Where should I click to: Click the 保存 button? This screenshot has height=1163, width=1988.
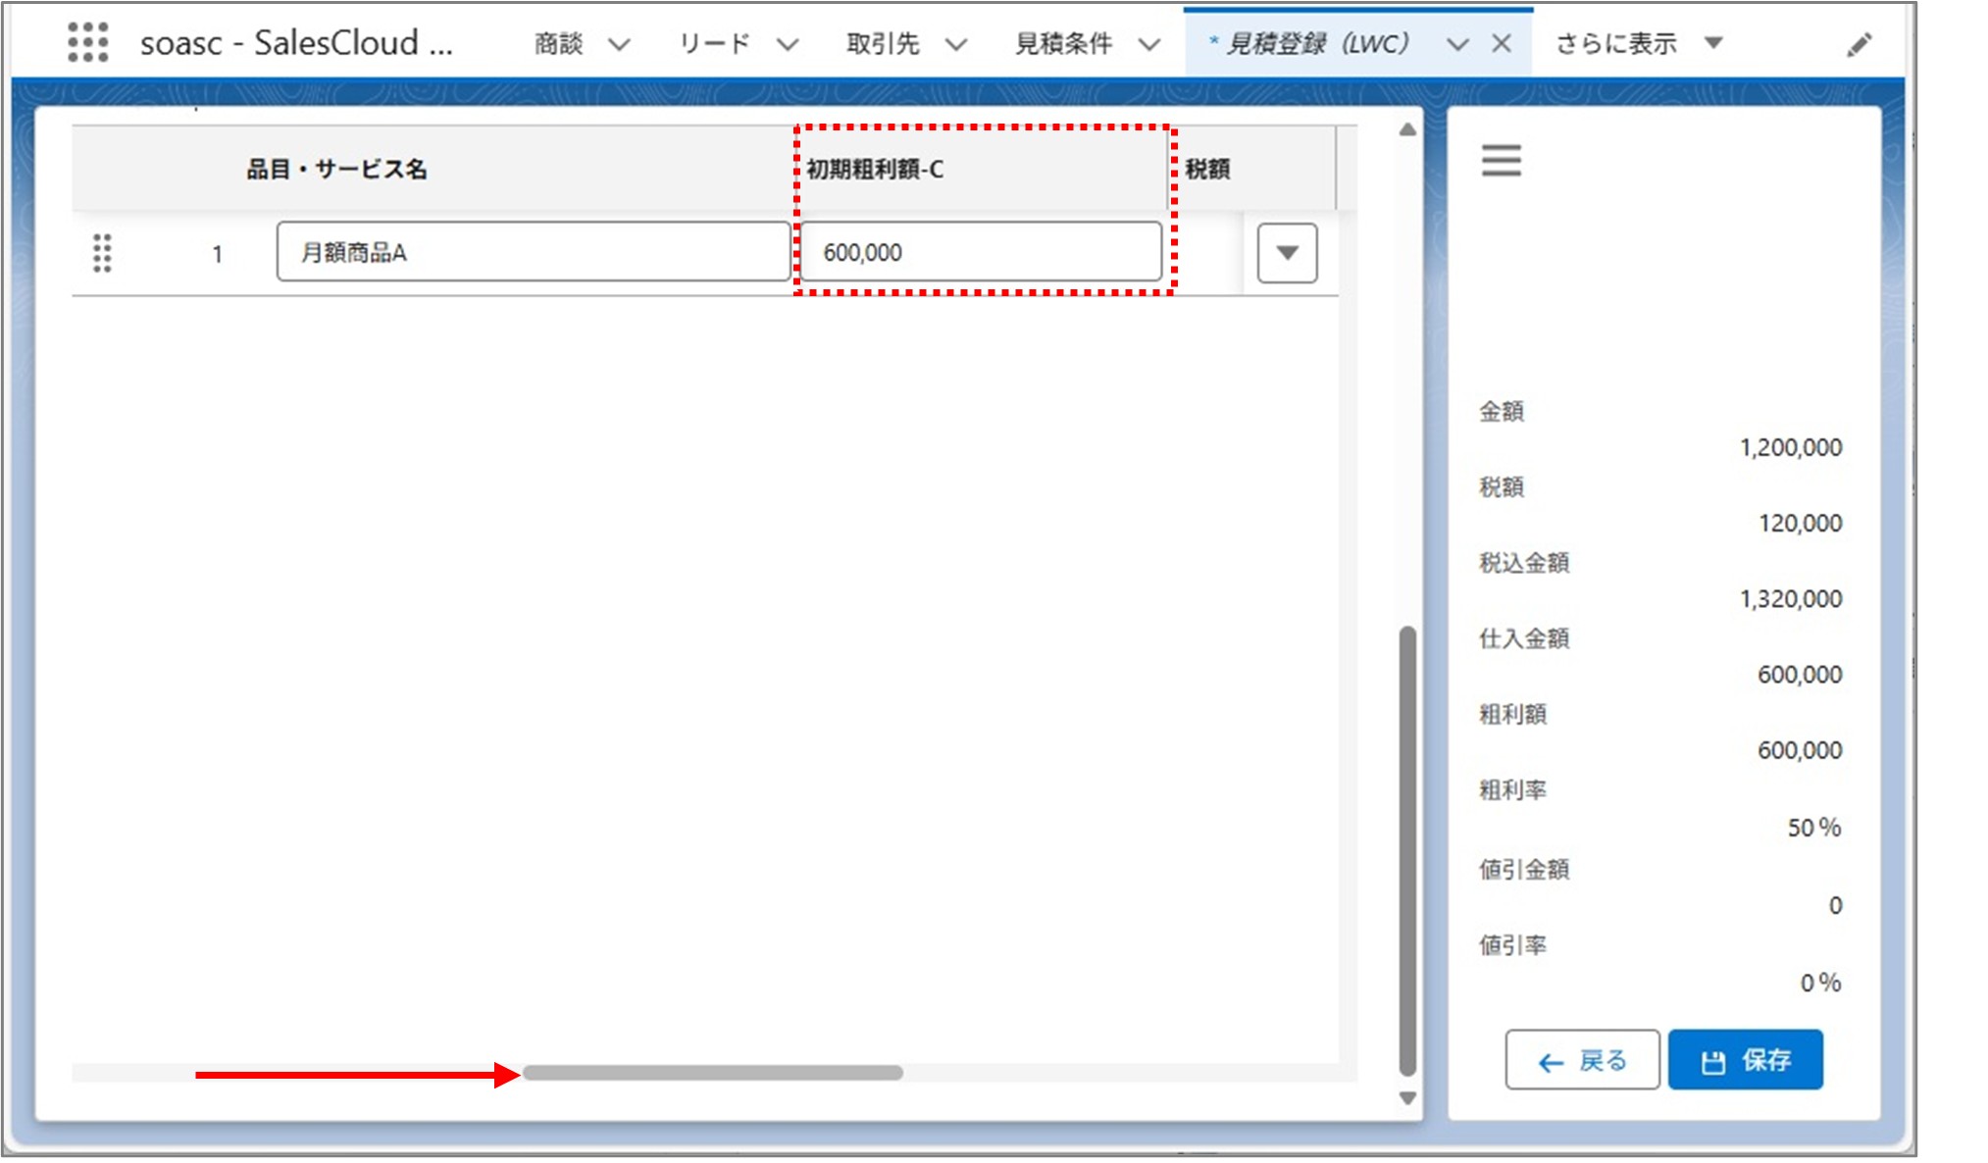point(1746,1059)
